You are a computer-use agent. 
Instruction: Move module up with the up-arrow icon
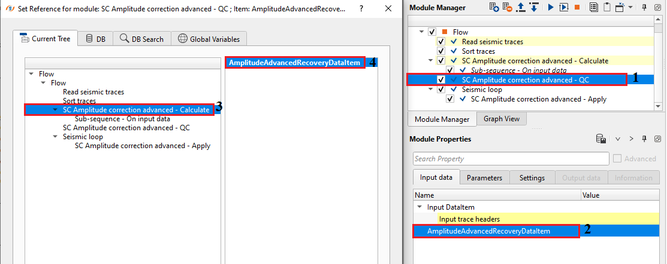[x=521, y=7]
